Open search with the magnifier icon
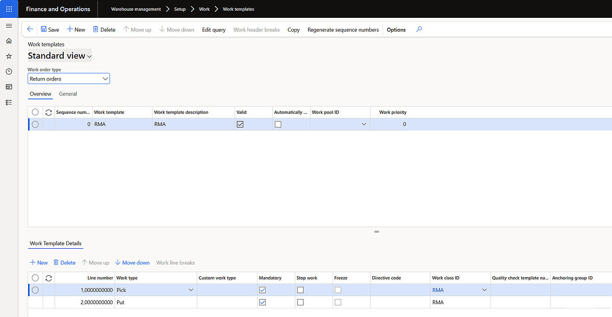The width and height of the screenshot is (612, 317). 419,29
